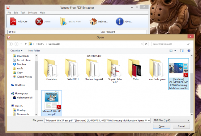201x136 pixels.
Task: Click the PDF File column header
Action: coord(54,32)
